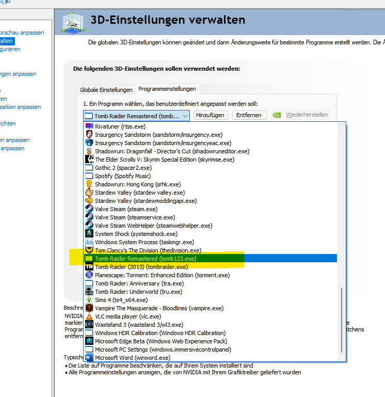Click the stardew valley.exe chicken icon
Image resolution: width=385 pixels, height=397 pixels.
89,193
